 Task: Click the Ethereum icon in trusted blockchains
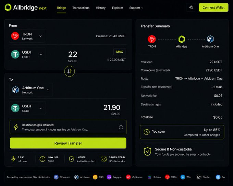click(56, 177)
